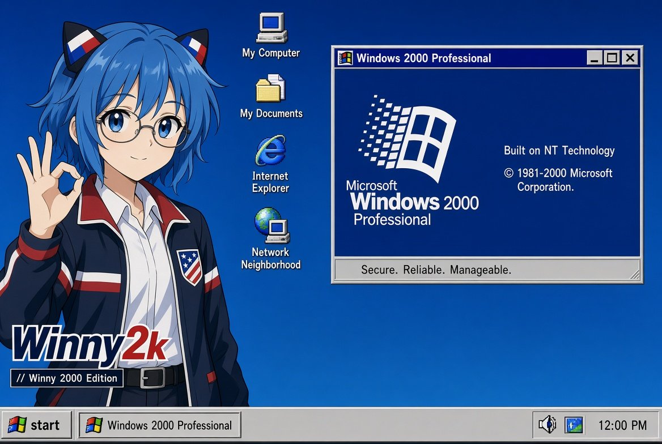The image size is (662, 444).
Task: Open the Network Neighborhood desktop icon
Action: click(272, 225)
